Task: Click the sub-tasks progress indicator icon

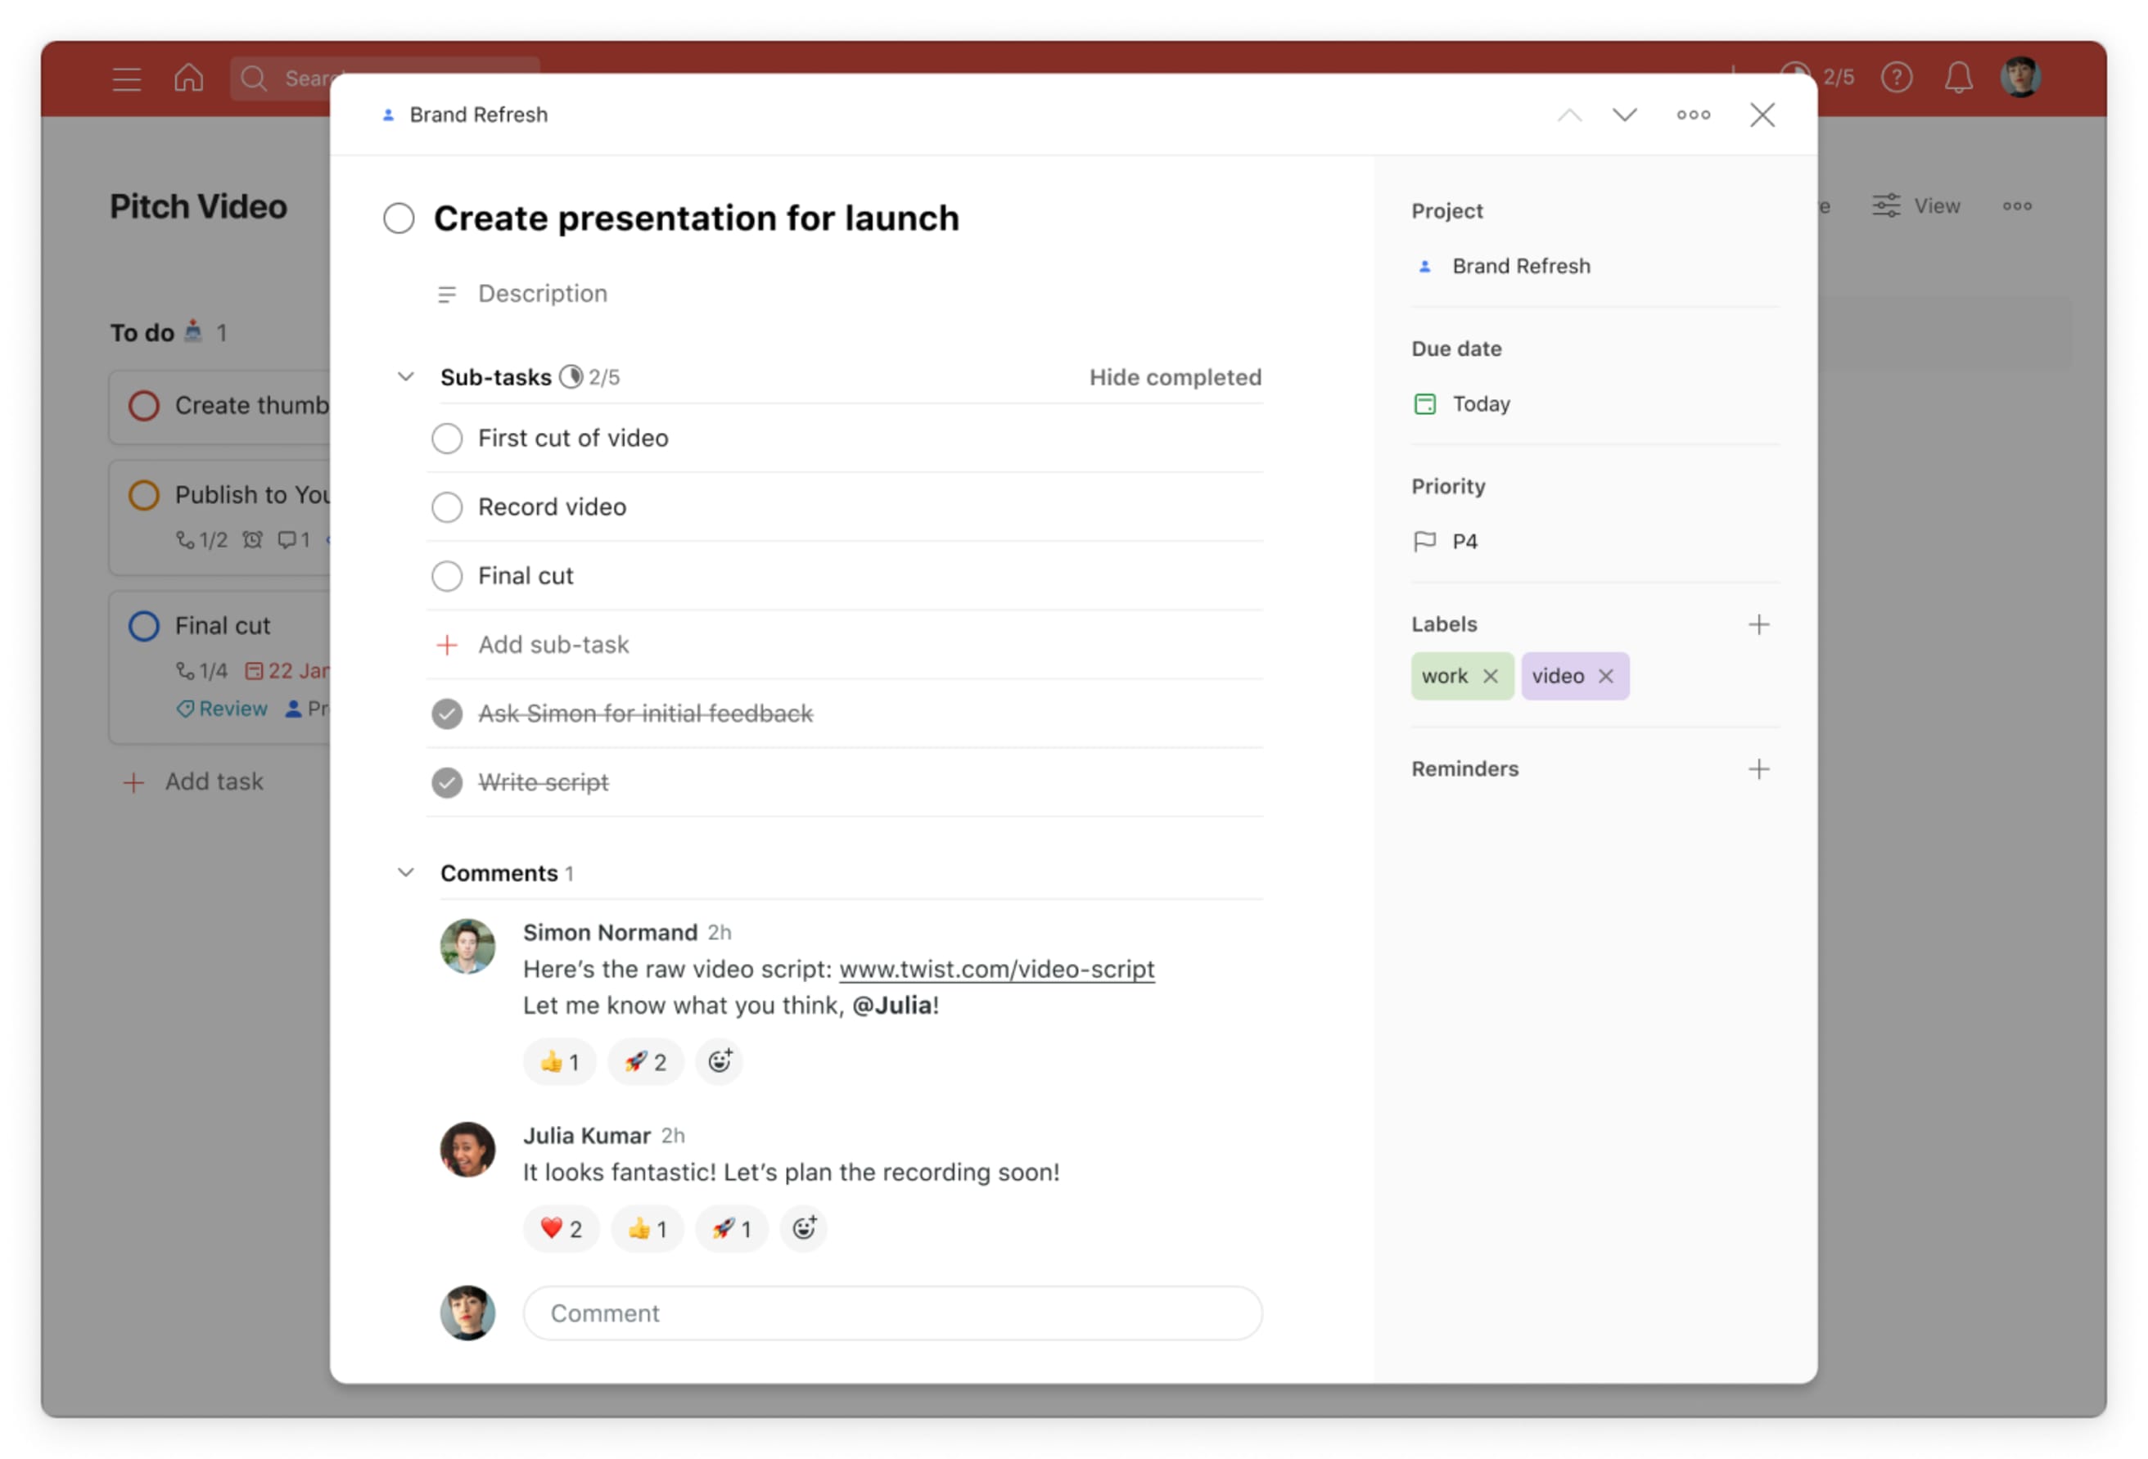Action: pos(571,376)
